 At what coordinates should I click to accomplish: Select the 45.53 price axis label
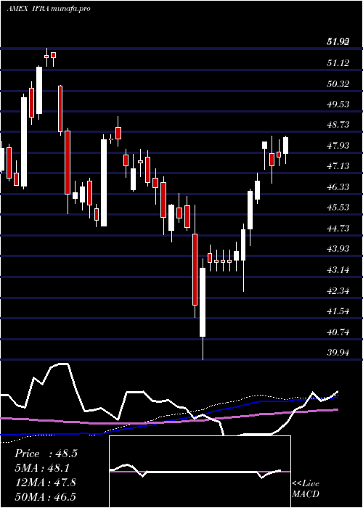pyautogui.click(x=338, y=208)
